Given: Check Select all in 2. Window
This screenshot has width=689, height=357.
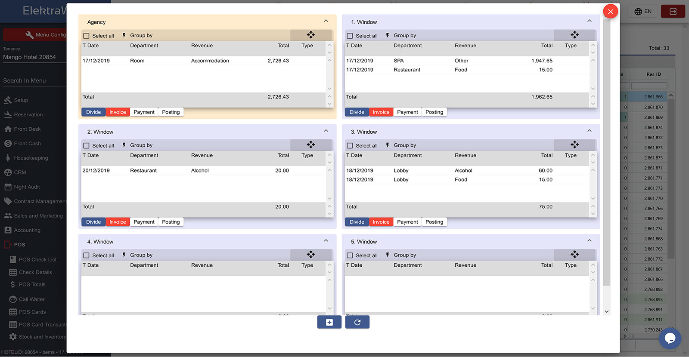Looking at the screenshot, I should tap(86, 146).
